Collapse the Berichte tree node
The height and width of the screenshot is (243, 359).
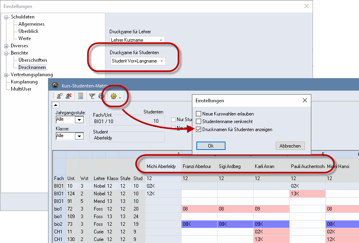coord(6,53)
